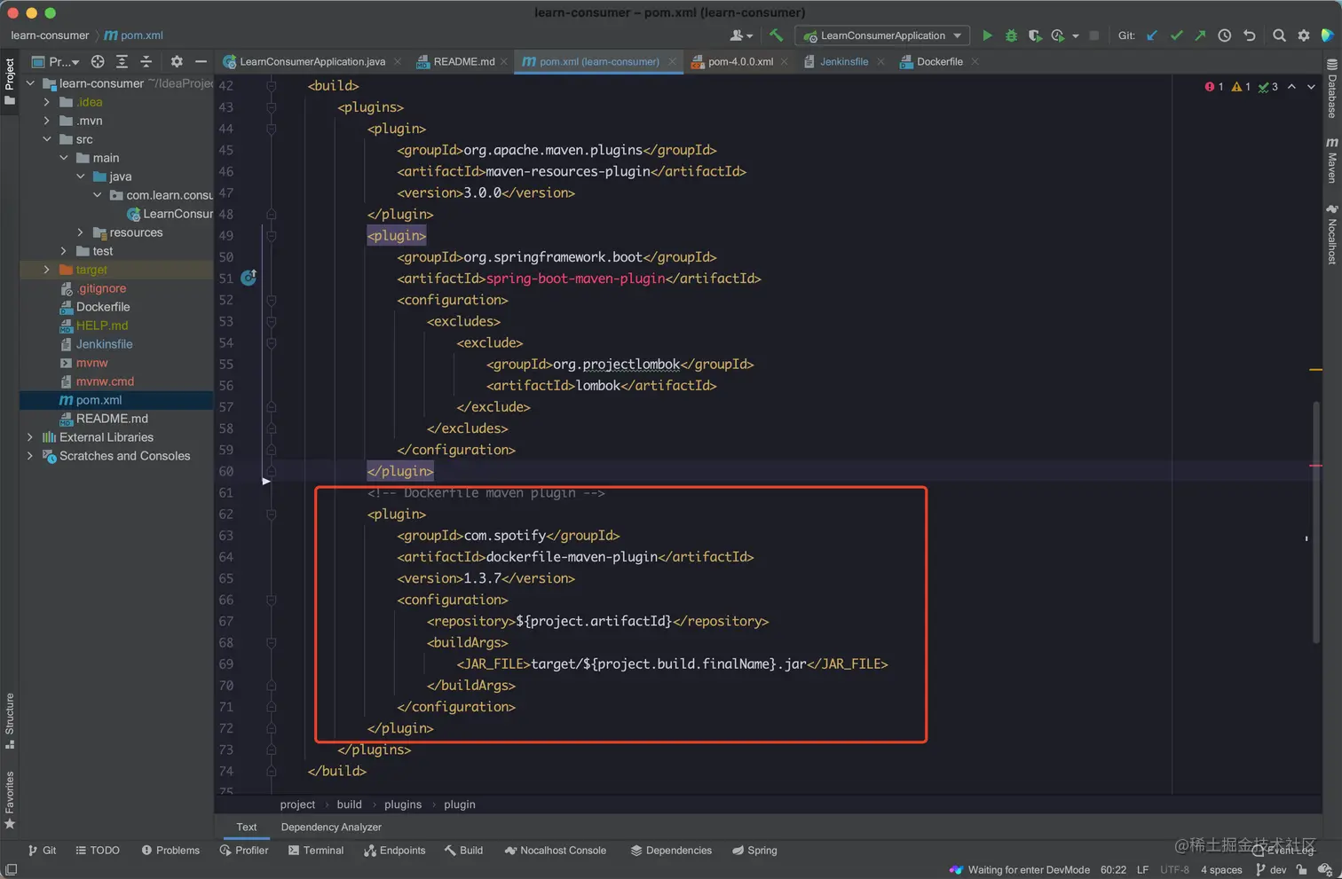Expand the target folder

click(x=47, y=270)
